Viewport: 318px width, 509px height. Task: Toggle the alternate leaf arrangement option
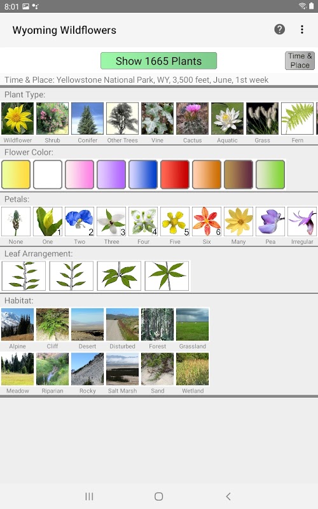point(24,275)
